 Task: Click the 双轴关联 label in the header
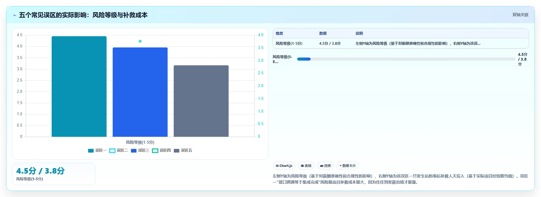click(520, 15)
